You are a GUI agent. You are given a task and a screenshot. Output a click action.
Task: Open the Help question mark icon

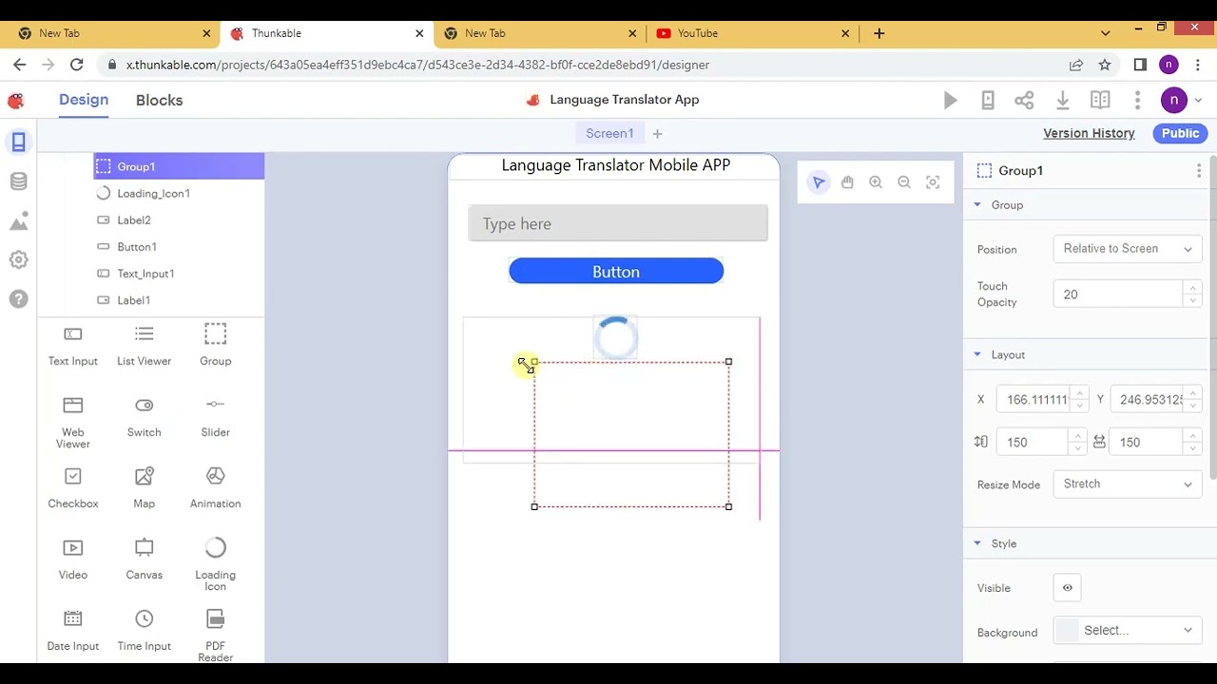point(18,299)
